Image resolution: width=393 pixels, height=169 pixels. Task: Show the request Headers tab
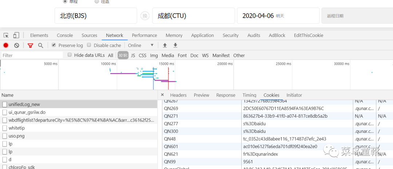coord(178,95)
